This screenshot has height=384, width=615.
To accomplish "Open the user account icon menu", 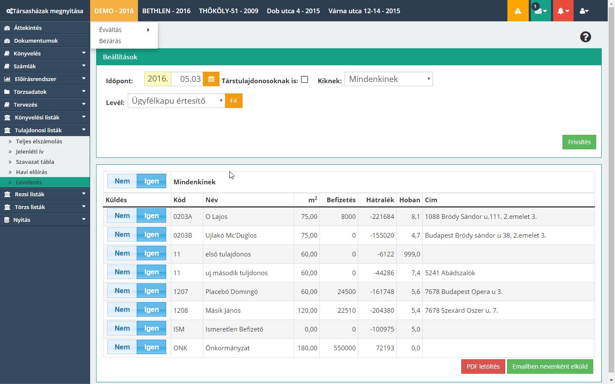I will coord(584,11).
